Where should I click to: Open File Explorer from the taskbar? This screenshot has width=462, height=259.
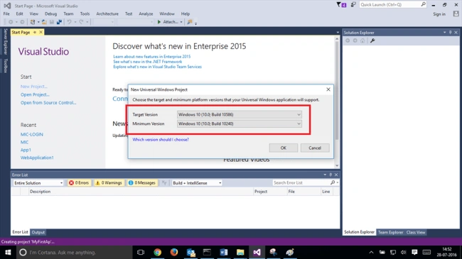240,252
